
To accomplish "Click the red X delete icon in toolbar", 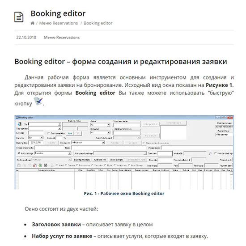I will 35,165.
